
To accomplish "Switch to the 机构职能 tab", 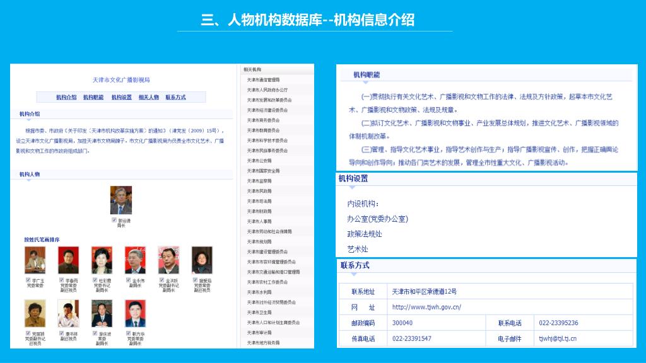I will point(93,97).
